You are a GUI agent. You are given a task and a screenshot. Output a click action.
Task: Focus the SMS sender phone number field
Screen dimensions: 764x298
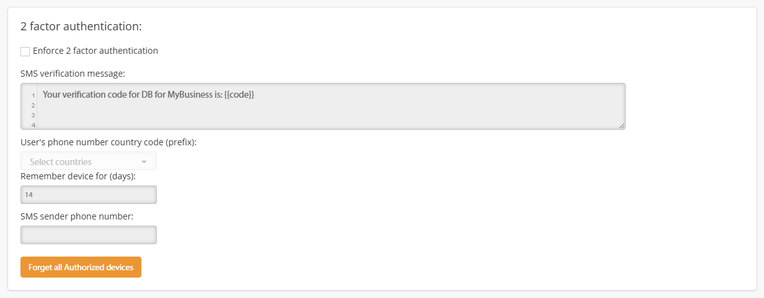[89, 235]
